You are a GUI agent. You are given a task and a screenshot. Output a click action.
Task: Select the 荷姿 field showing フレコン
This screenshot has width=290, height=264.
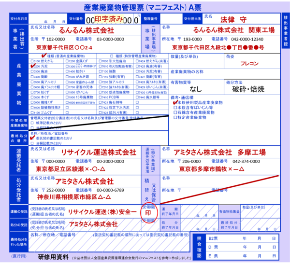(249, 63)
